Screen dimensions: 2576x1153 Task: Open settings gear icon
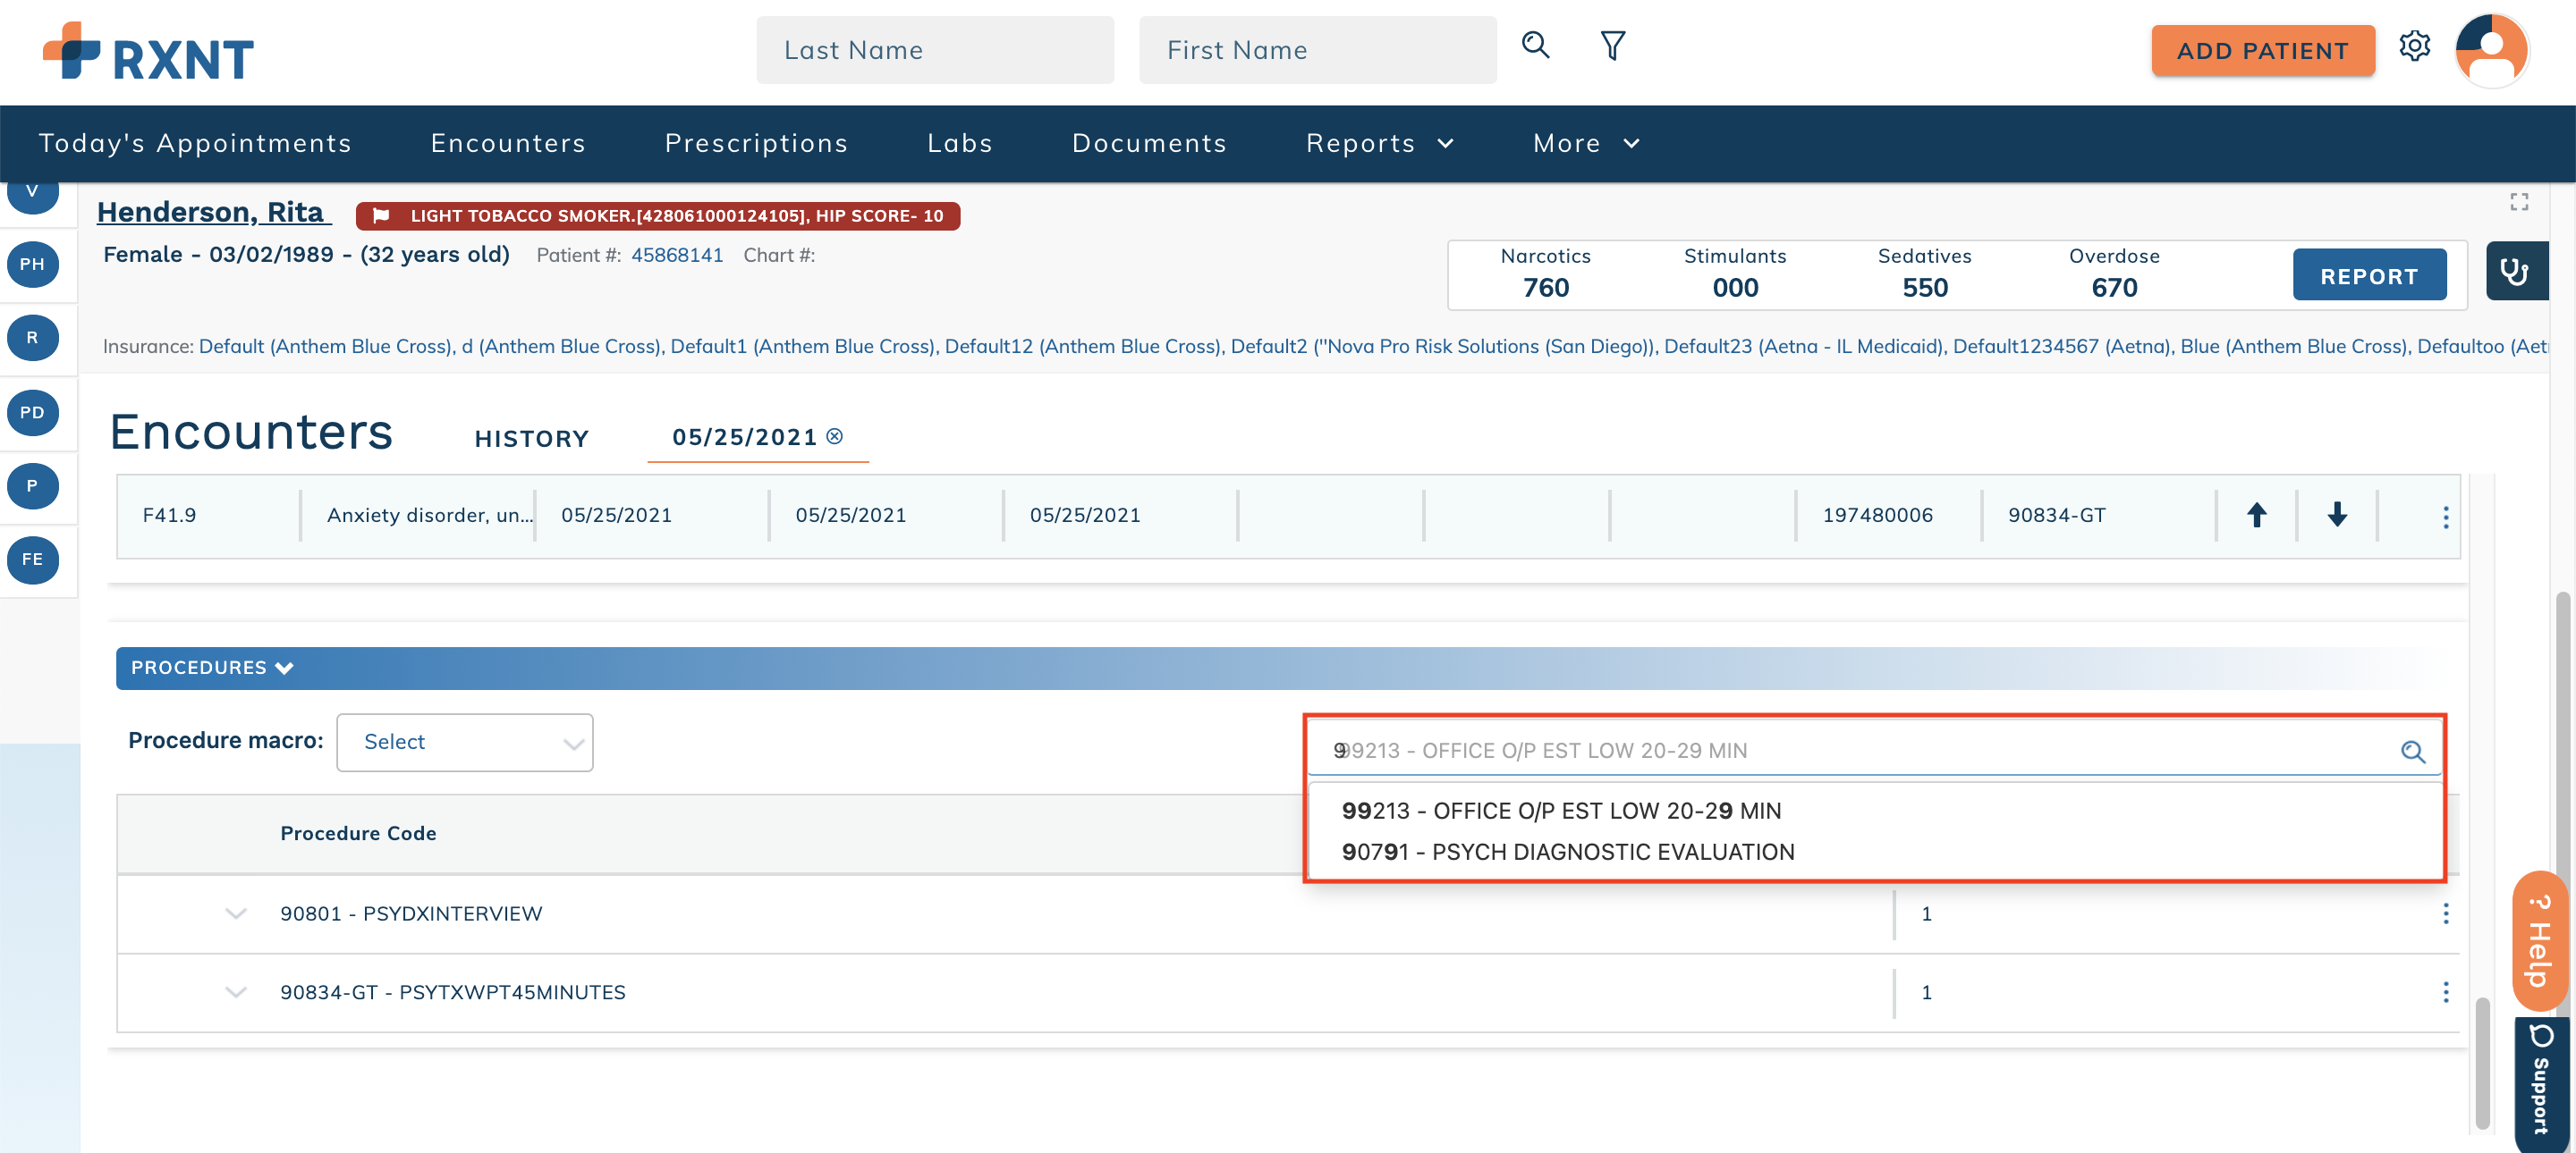click(x=2414, y=46)
